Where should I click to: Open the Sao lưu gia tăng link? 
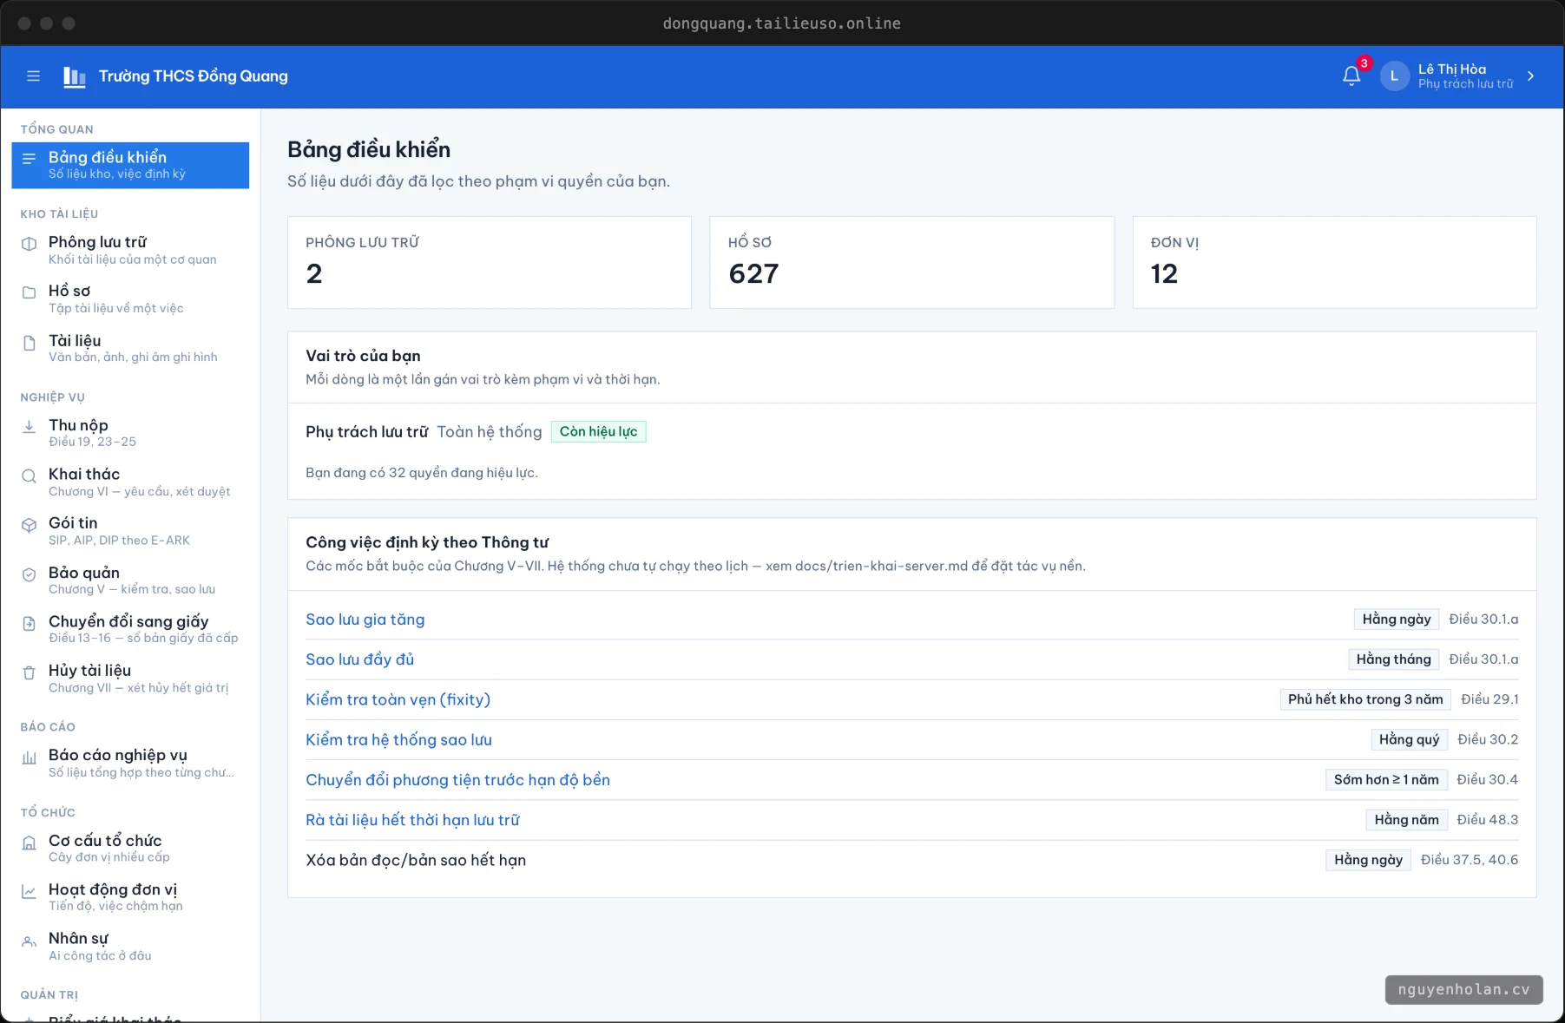click(365, 620)
